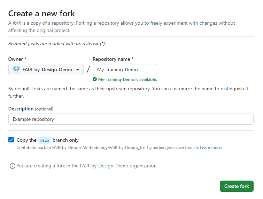Open the Learn more link

211,148
